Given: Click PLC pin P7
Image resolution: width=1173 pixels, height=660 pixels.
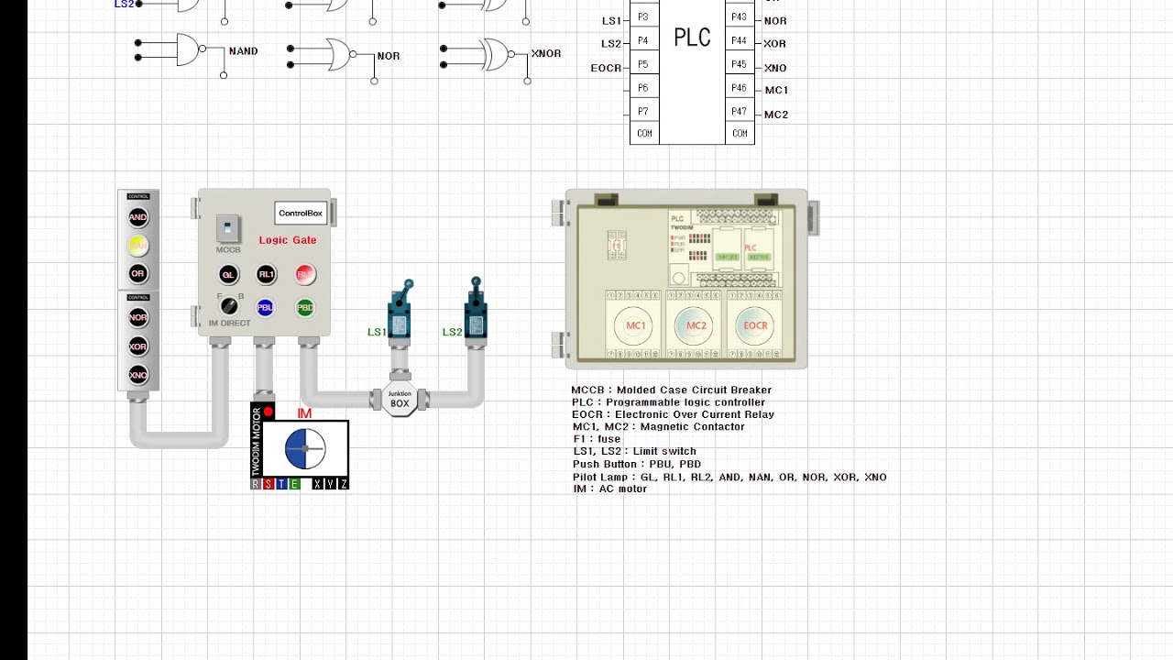Looking at the screenshot, I should tap(644, 112).
